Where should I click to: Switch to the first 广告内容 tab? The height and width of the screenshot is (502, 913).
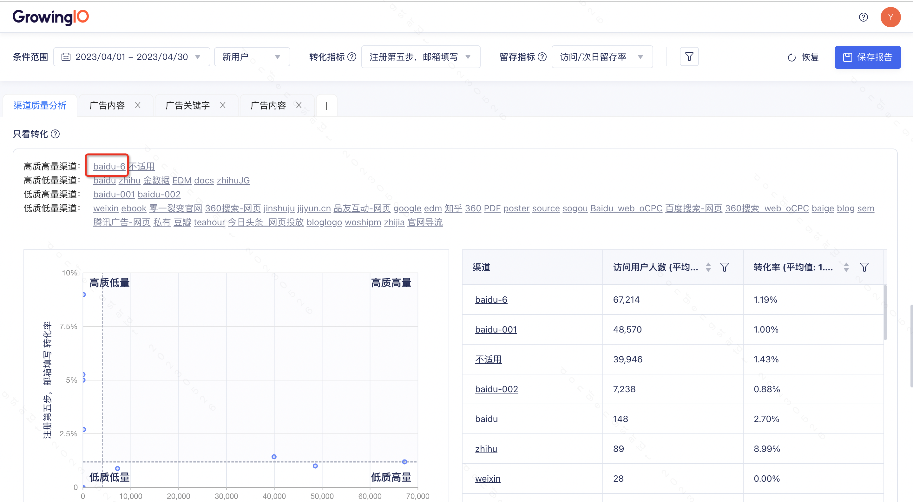(x=107, y=105)
